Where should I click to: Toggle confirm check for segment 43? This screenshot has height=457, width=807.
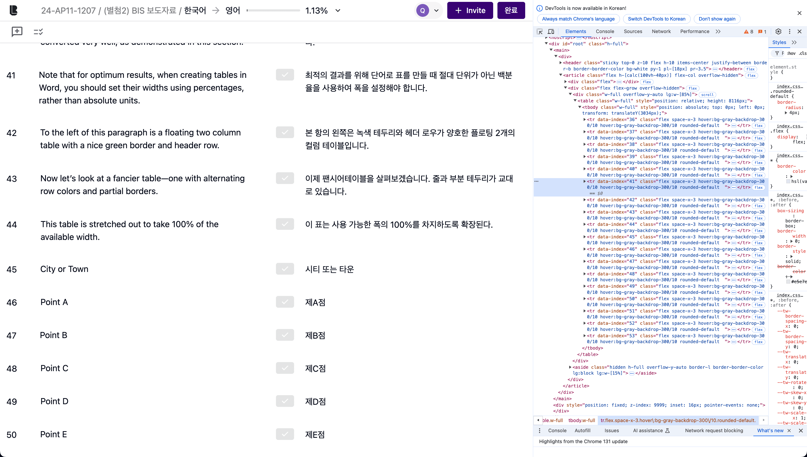285,178
